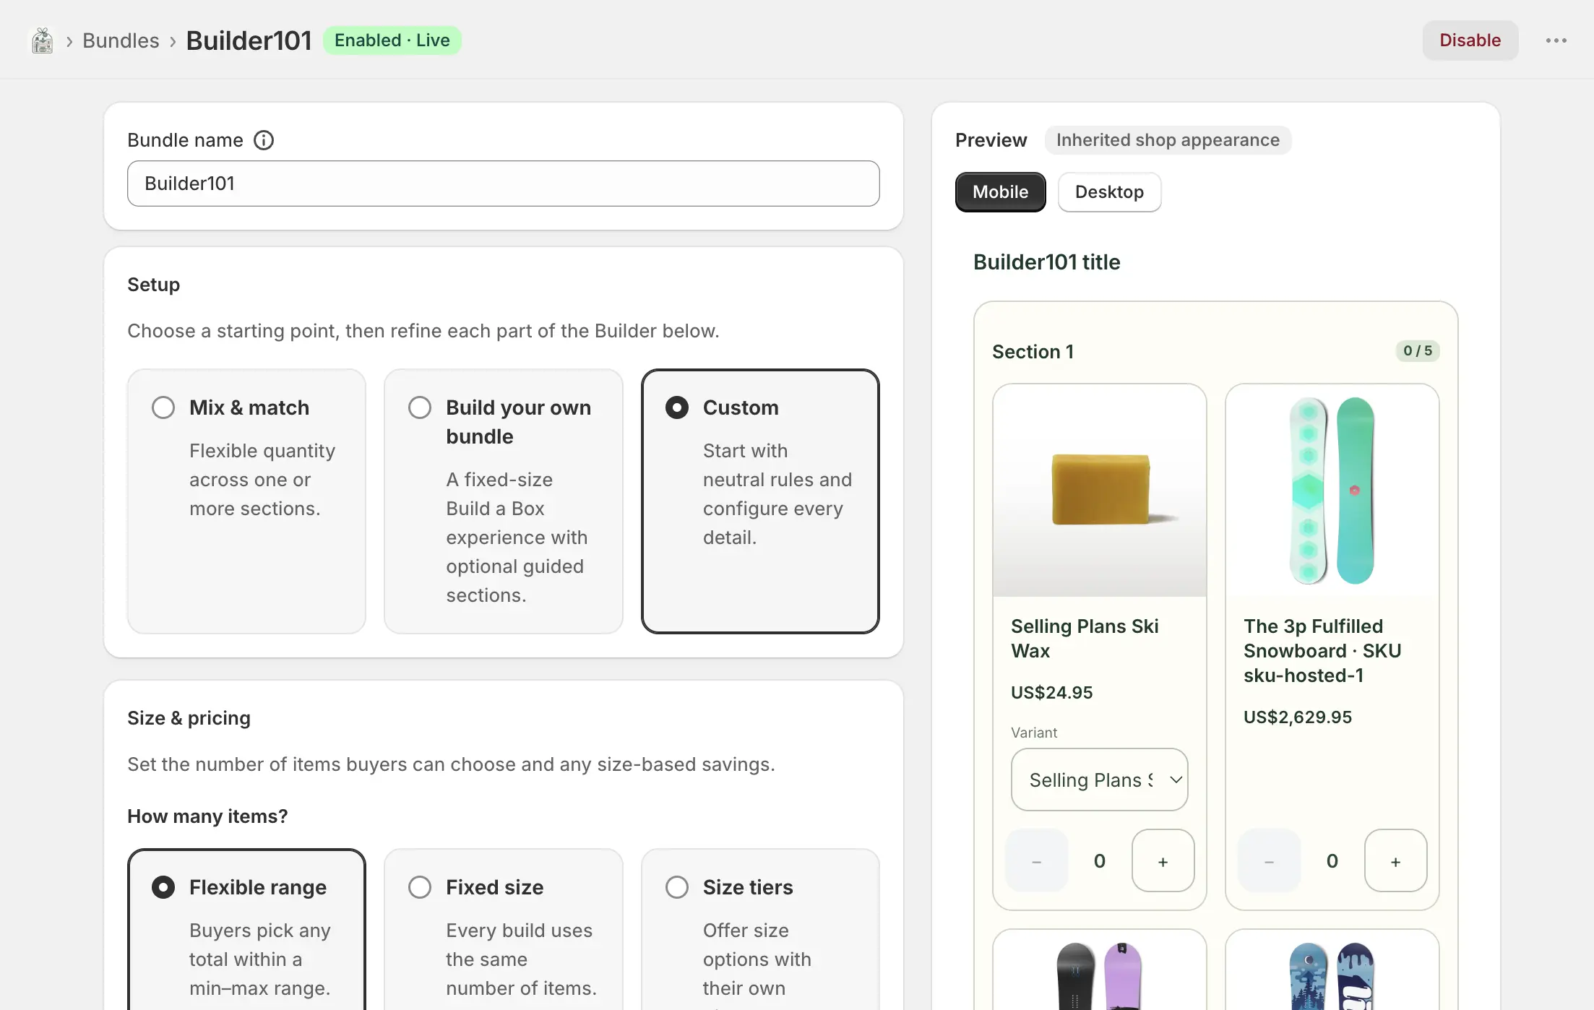The height and width of the screenshot is (1010, 1594).
Task: Open the app home icon in breadcrumb
Action: pos(43,40)
